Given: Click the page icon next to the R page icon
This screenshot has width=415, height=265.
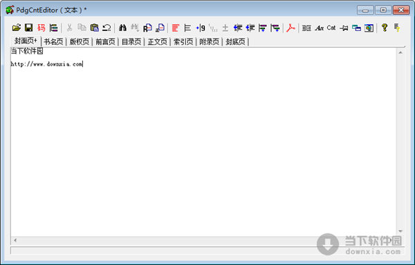Looking at the screenshot, I should click(160, 28).
